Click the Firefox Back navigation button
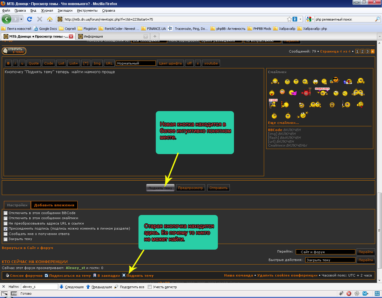 tap(7, 19)
